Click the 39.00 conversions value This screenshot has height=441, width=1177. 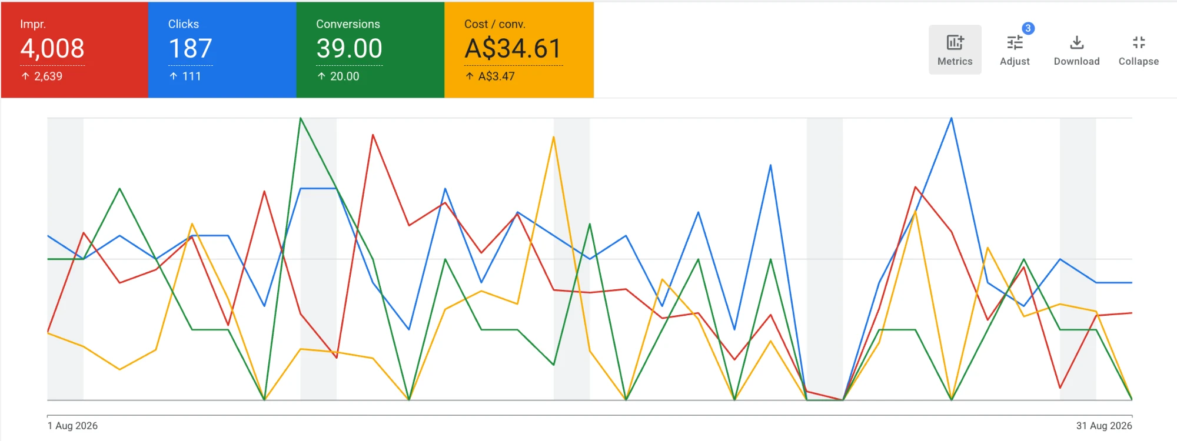349,48
